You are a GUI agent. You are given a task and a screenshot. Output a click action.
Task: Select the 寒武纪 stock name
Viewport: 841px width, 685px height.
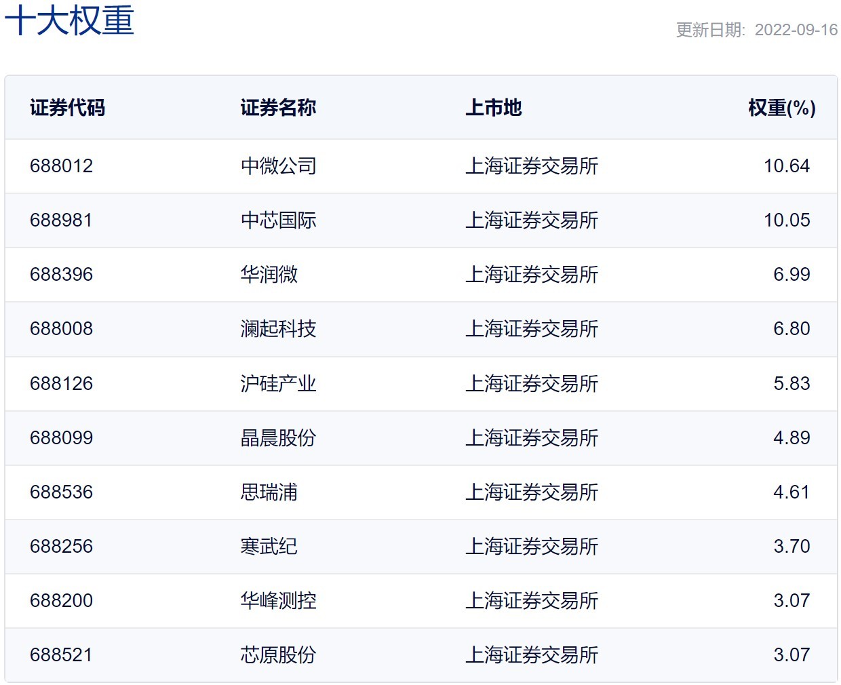(269, 547)
